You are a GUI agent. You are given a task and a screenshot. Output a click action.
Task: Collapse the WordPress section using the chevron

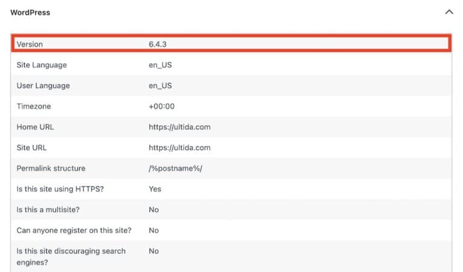pyautogui.click(x=449, y=12)
